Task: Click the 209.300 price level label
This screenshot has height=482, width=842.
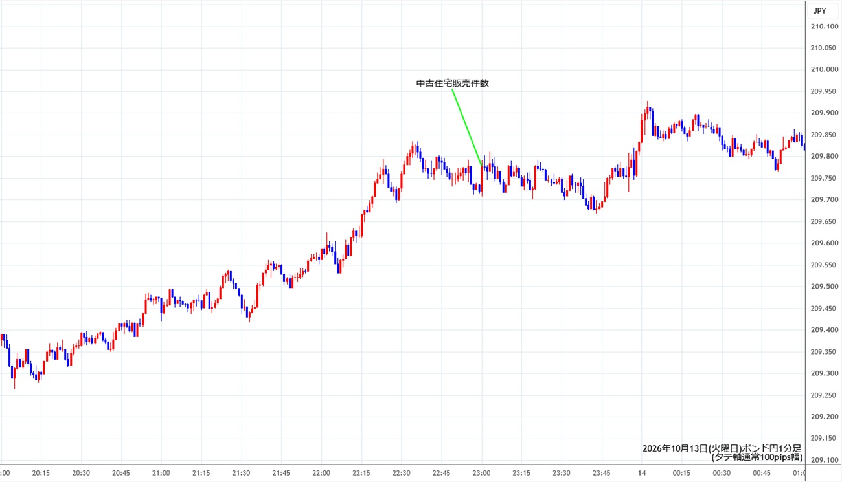Action: tap(824, 373)
